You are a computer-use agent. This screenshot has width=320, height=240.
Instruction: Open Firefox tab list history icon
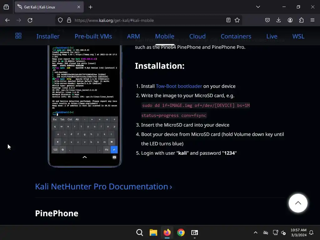[x=6, y=7]
